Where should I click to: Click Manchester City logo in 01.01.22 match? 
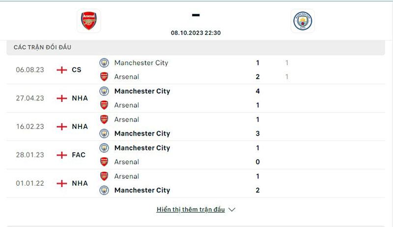coord(104,190)
